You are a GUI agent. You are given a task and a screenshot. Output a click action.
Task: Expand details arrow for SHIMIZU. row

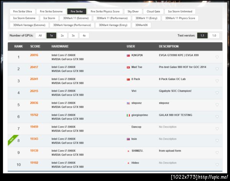pos(217,153)
